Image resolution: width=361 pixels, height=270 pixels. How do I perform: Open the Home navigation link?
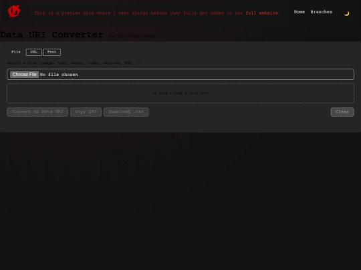tap(299, 12)
